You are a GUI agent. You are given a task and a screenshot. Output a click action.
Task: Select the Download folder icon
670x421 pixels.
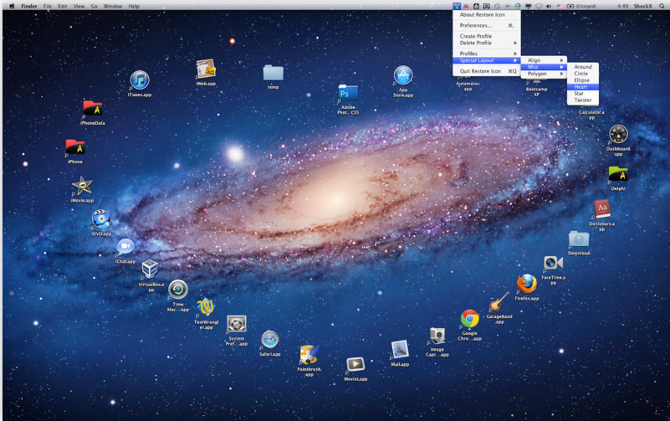579,239
